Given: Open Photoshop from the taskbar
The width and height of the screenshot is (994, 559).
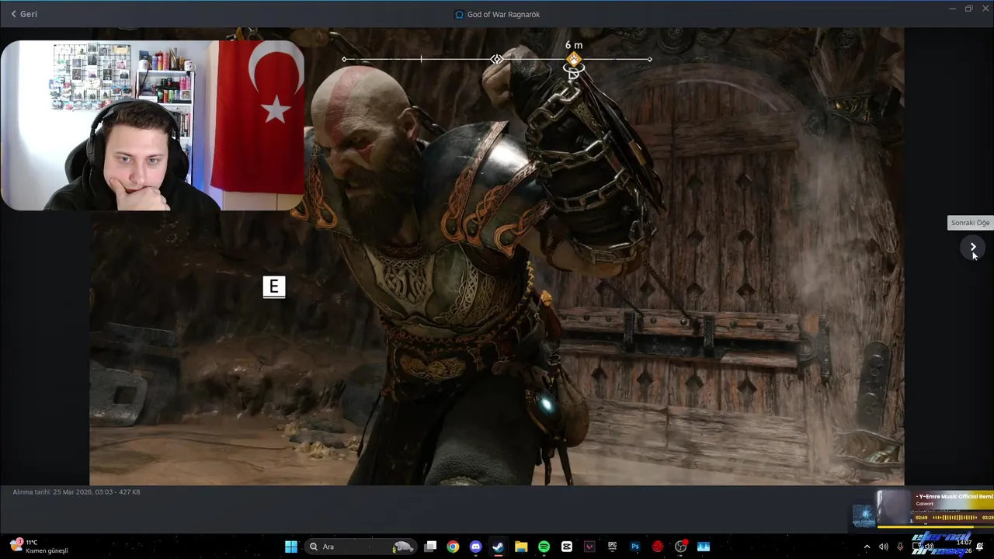Looking at the screenshot, I should click(x=634, y=547).
